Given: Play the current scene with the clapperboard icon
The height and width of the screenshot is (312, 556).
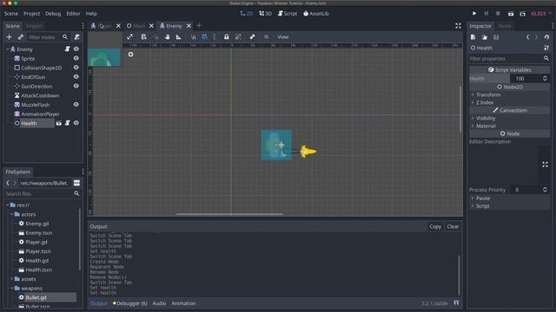Looking at the screenshot, I should (x=511, y=14).
